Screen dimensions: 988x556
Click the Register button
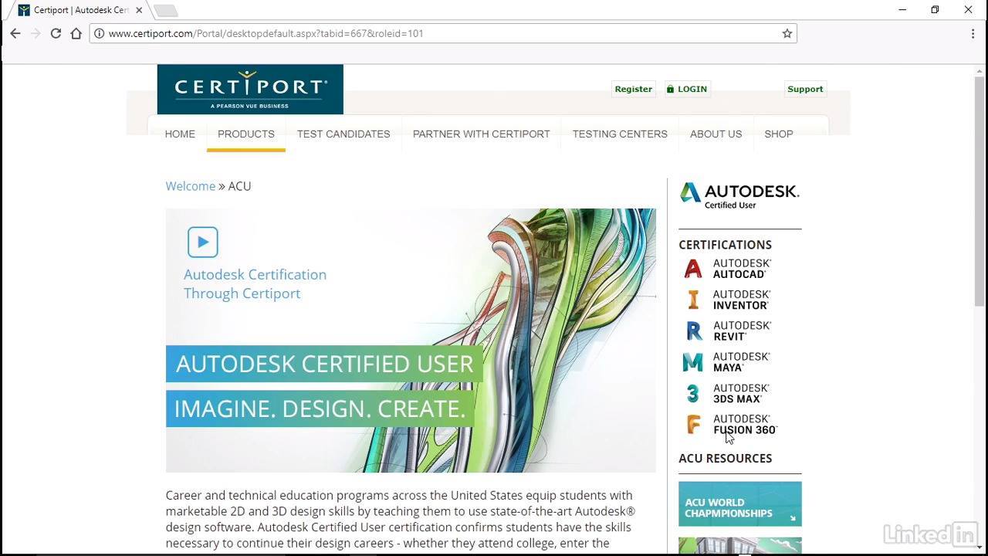[634, 89]
